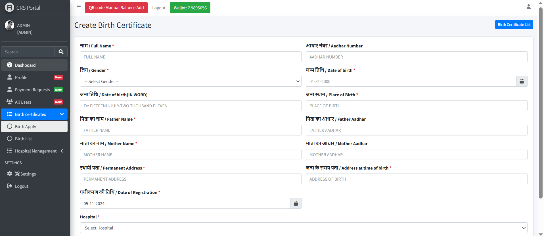Click the admin profile avatar

tap(9, 25)
